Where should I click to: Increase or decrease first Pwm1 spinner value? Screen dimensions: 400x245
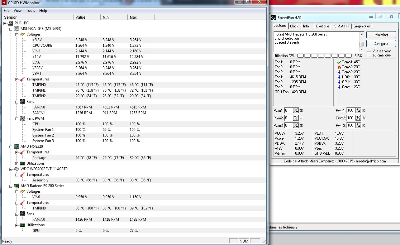(296, 110)
